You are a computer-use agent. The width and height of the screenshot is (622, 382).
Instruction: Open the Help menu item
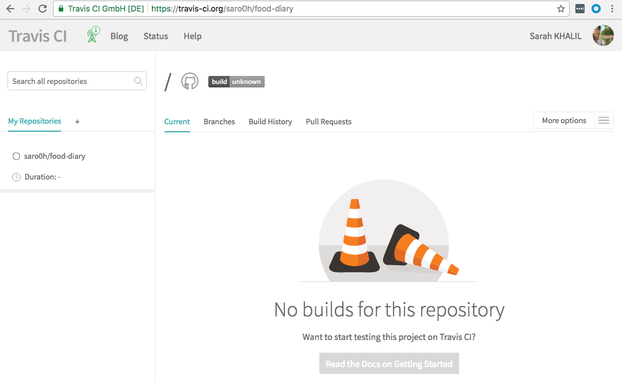coord(192,36)
